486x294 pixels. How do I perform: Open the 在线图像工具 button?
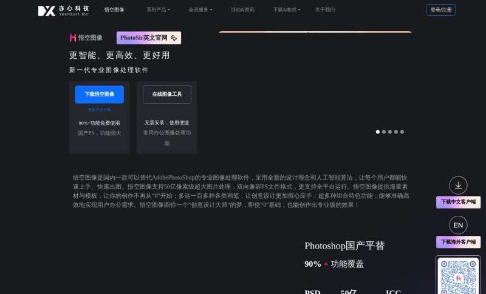[167, 95]
